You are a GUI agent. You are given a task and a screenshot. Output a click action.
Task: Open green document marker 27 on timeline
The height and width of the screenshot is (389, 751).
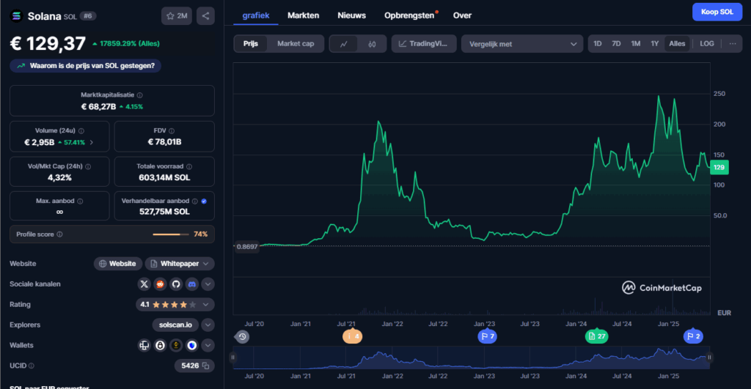coord(596,336)
